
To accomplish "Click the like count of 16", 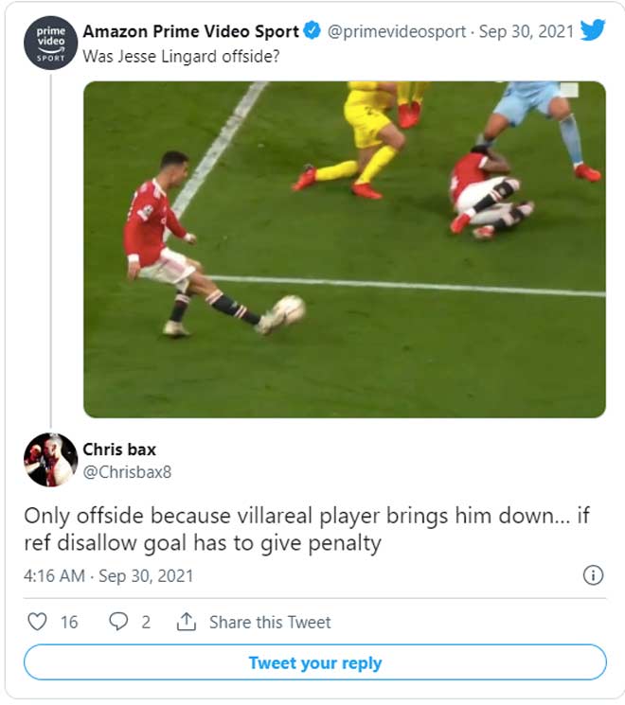I will (x=69, y=622).
